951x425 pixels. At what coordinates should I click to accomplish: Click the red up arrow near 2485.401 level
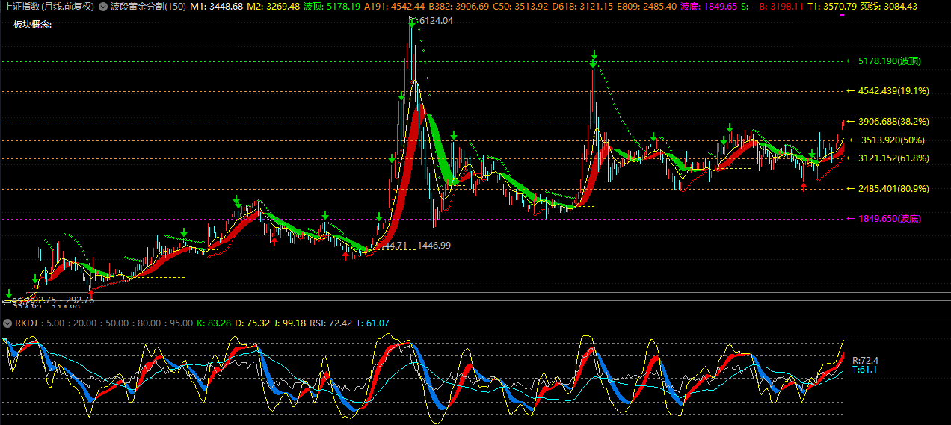click(804, 187)
